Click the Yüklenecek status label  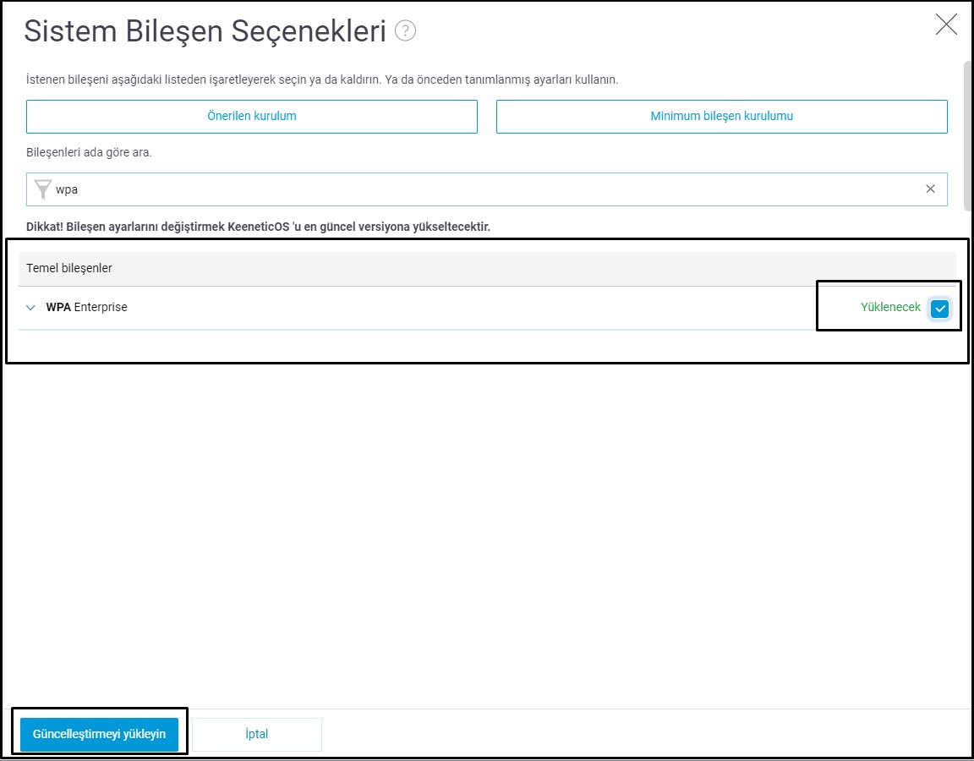(x=890, y=308)
